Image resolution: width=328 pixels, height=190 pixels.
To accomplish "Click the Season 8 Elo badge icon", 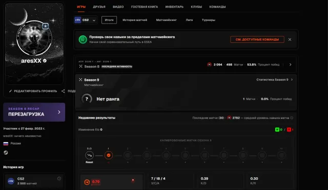I will pos(210,65).
